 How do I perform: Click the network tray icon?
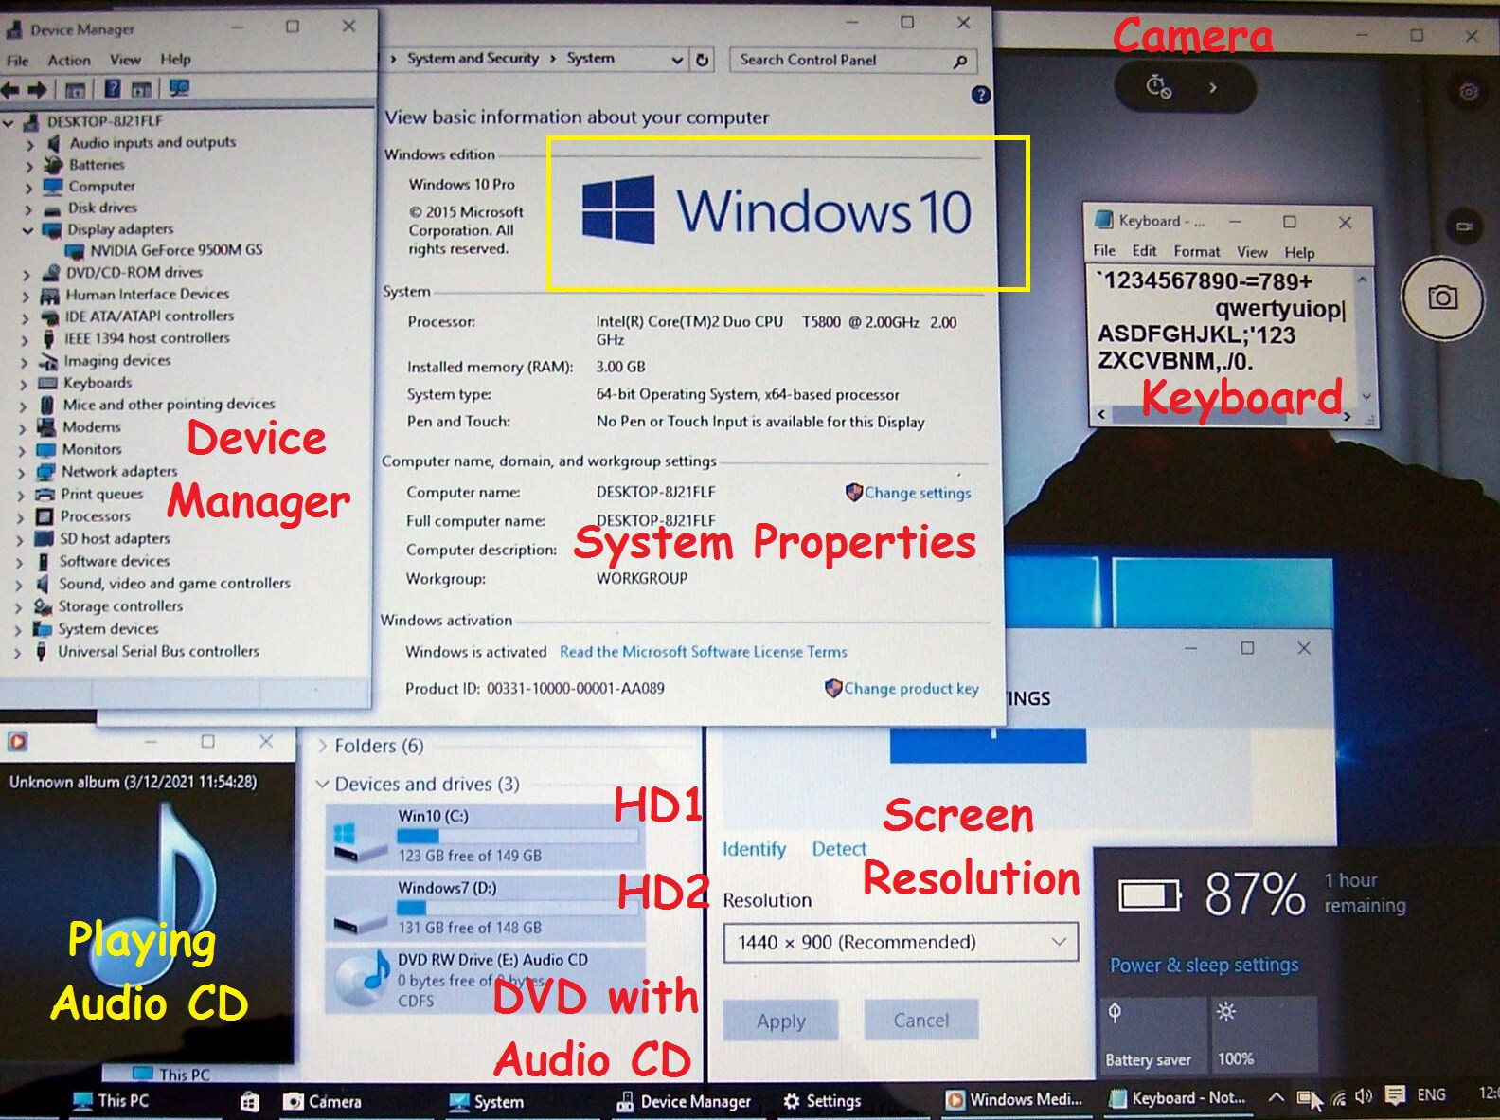[x=1338, y=1098]
